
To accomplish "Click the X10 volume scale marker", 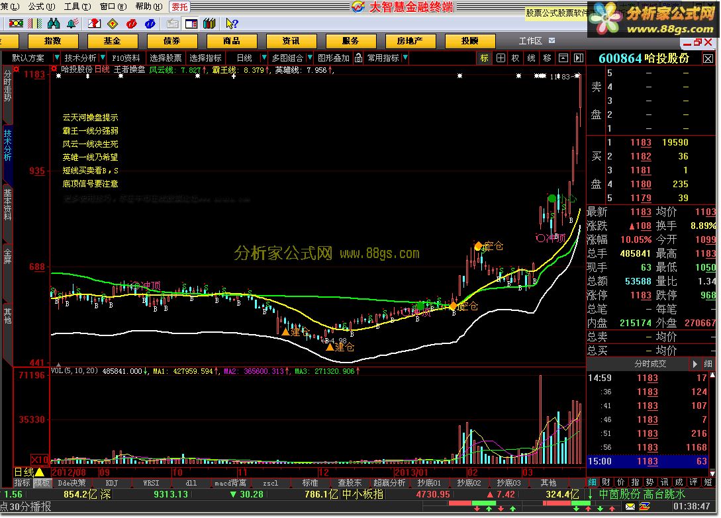I will [x=40, y=460].
